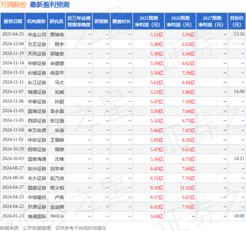Click 5.63亿 in the 长江证券 row
The image size is (246, 231).
tap(157, 83)
